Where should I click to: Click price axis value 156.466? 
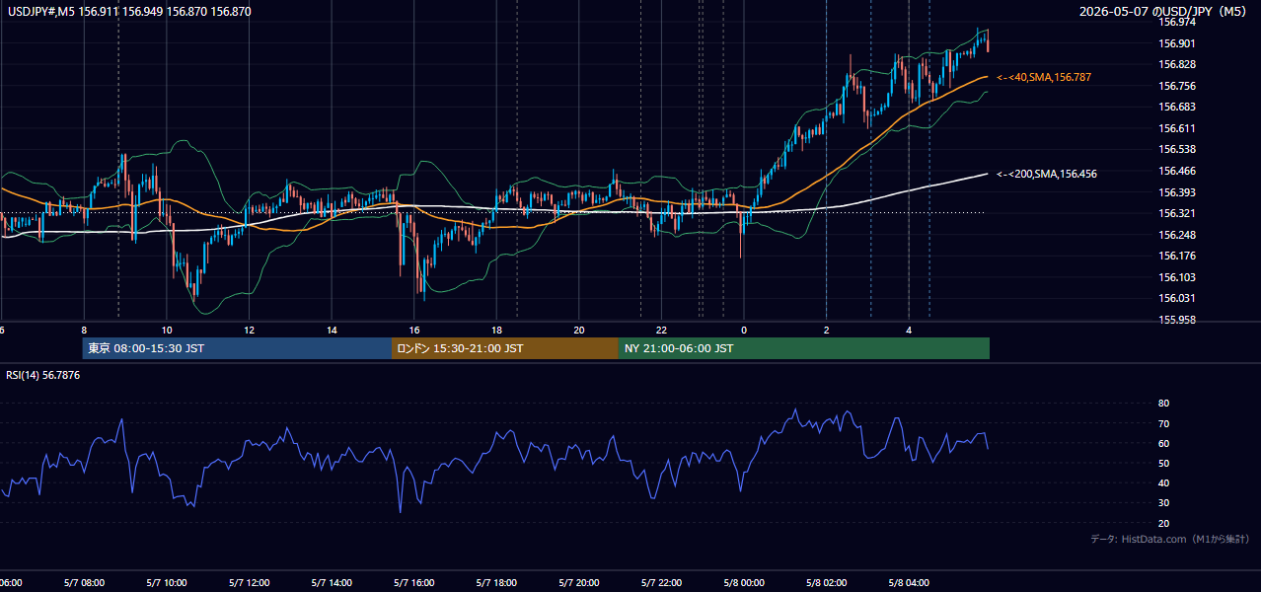click(x=1177, y=171)
